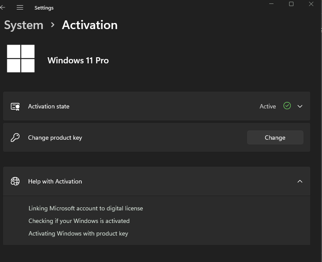The width and height of the screenshot is (322, 262).
Task: Expand the Activation state row chevron
Action: pos(300,106)
